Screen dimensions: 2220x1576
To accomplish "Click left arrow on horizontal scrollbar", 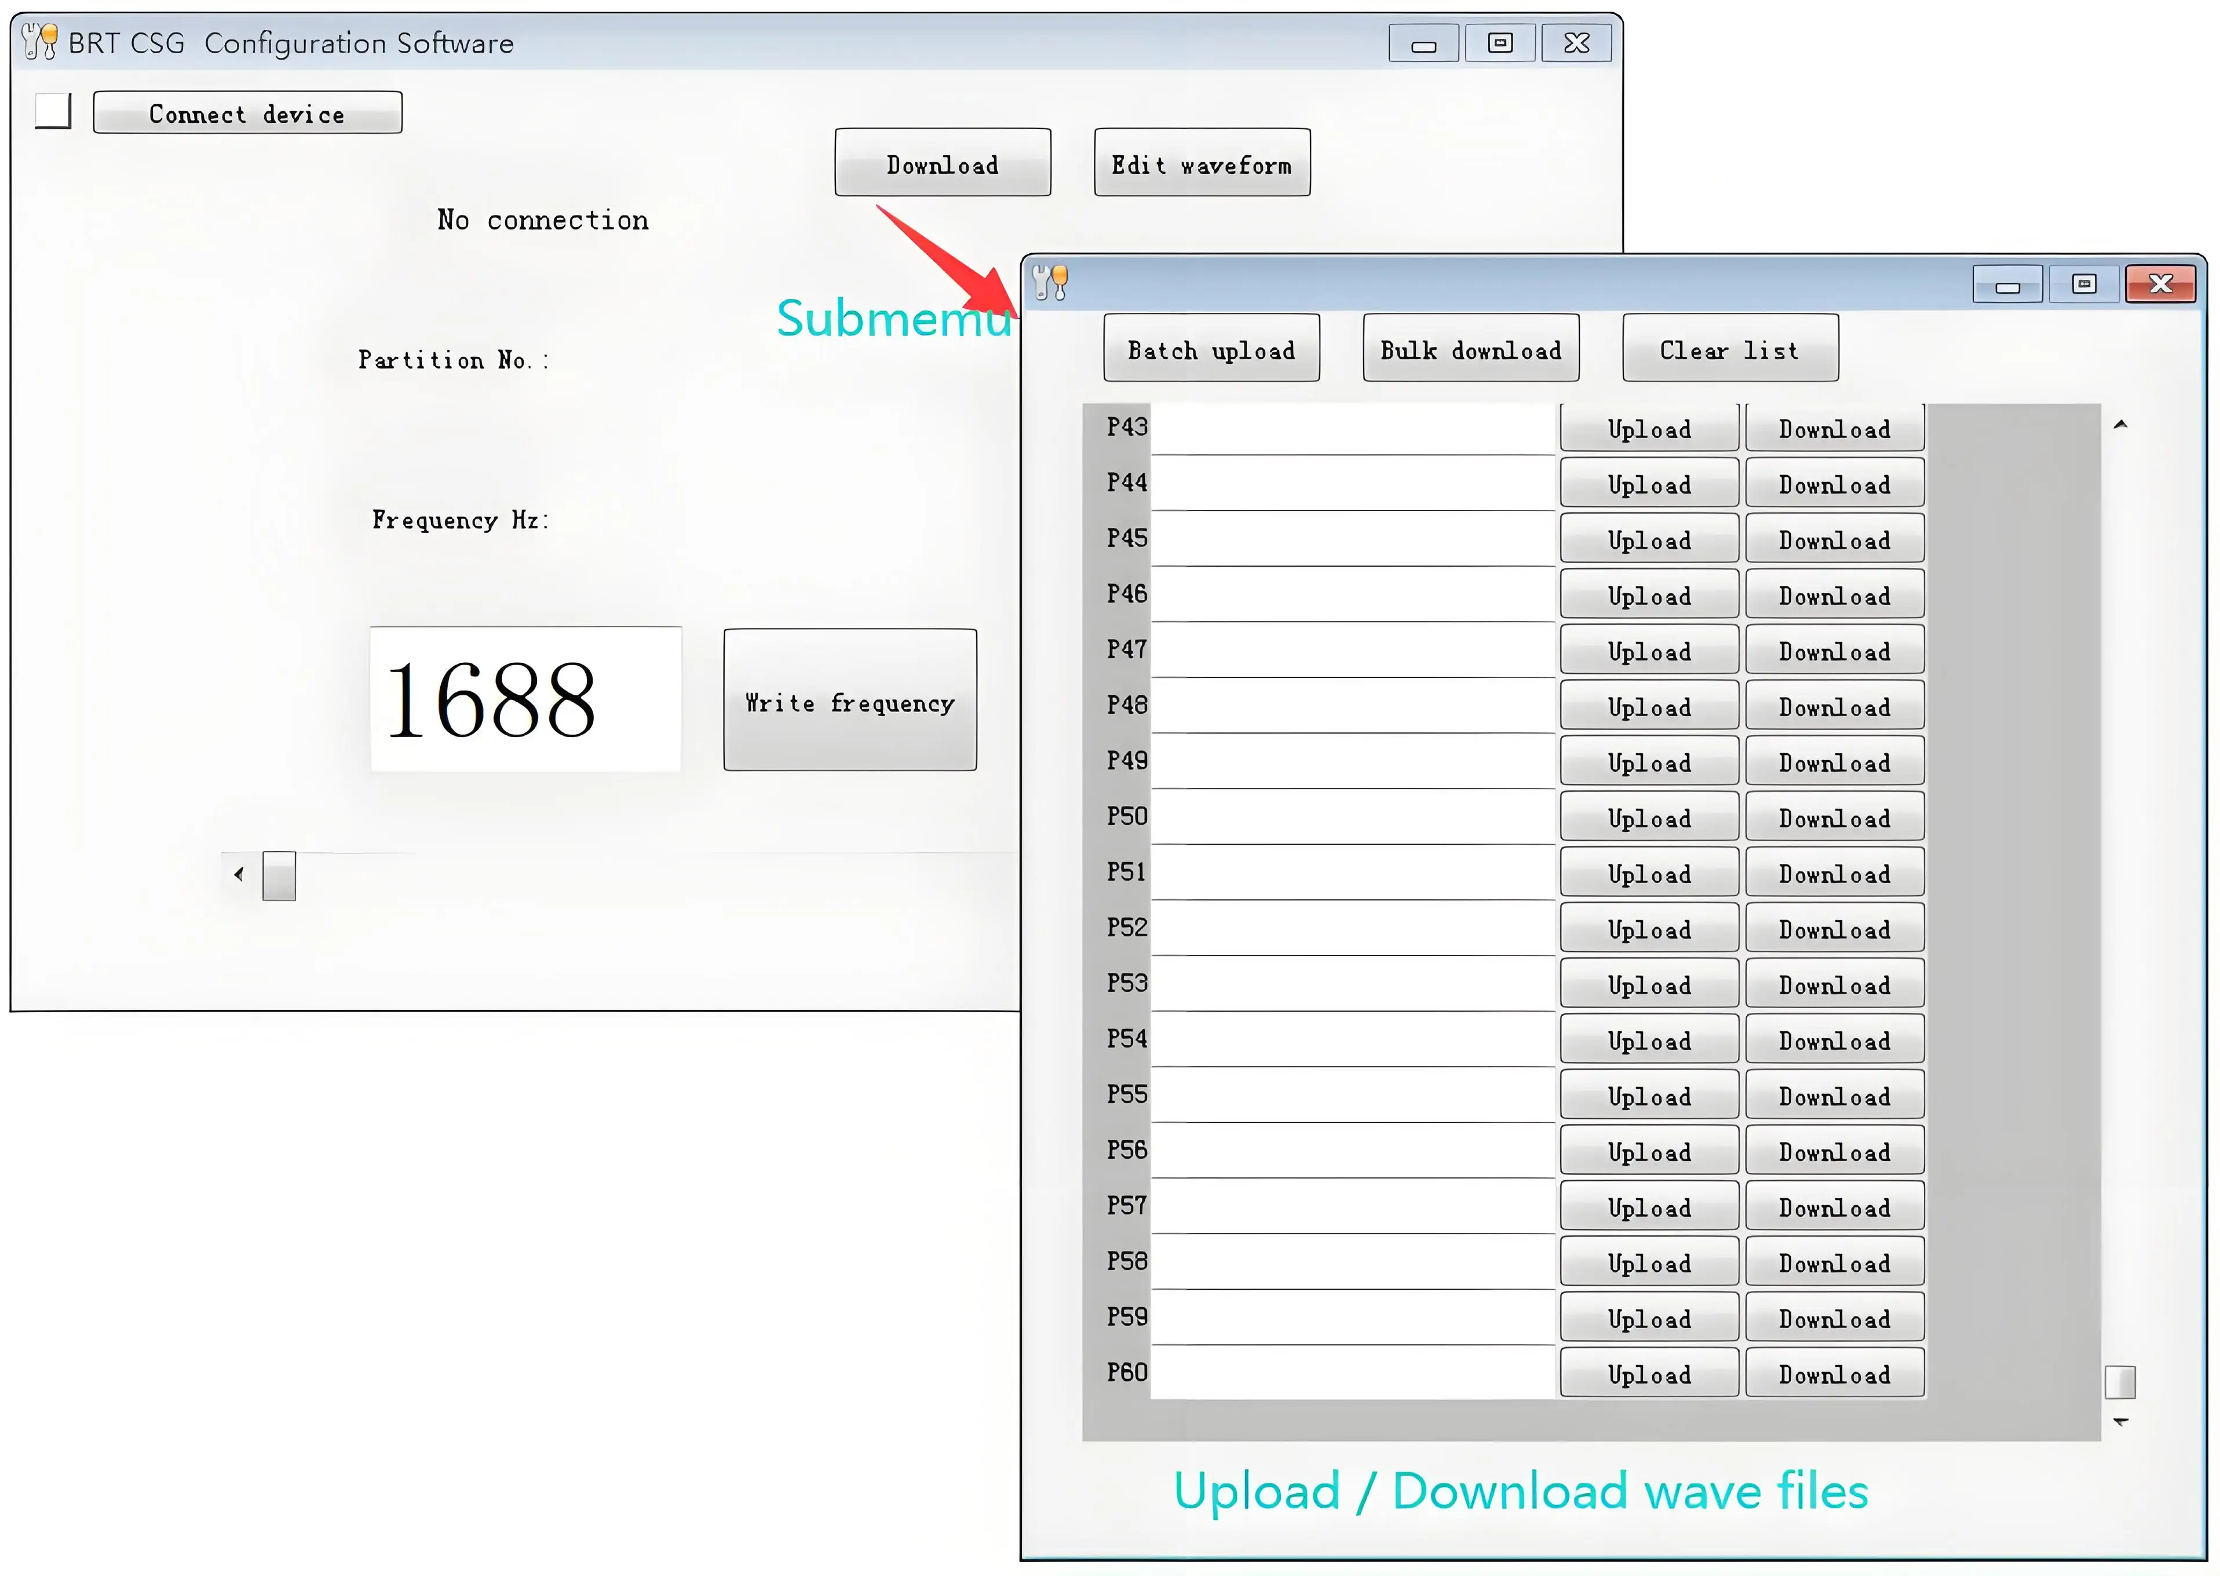I will 239,874.
